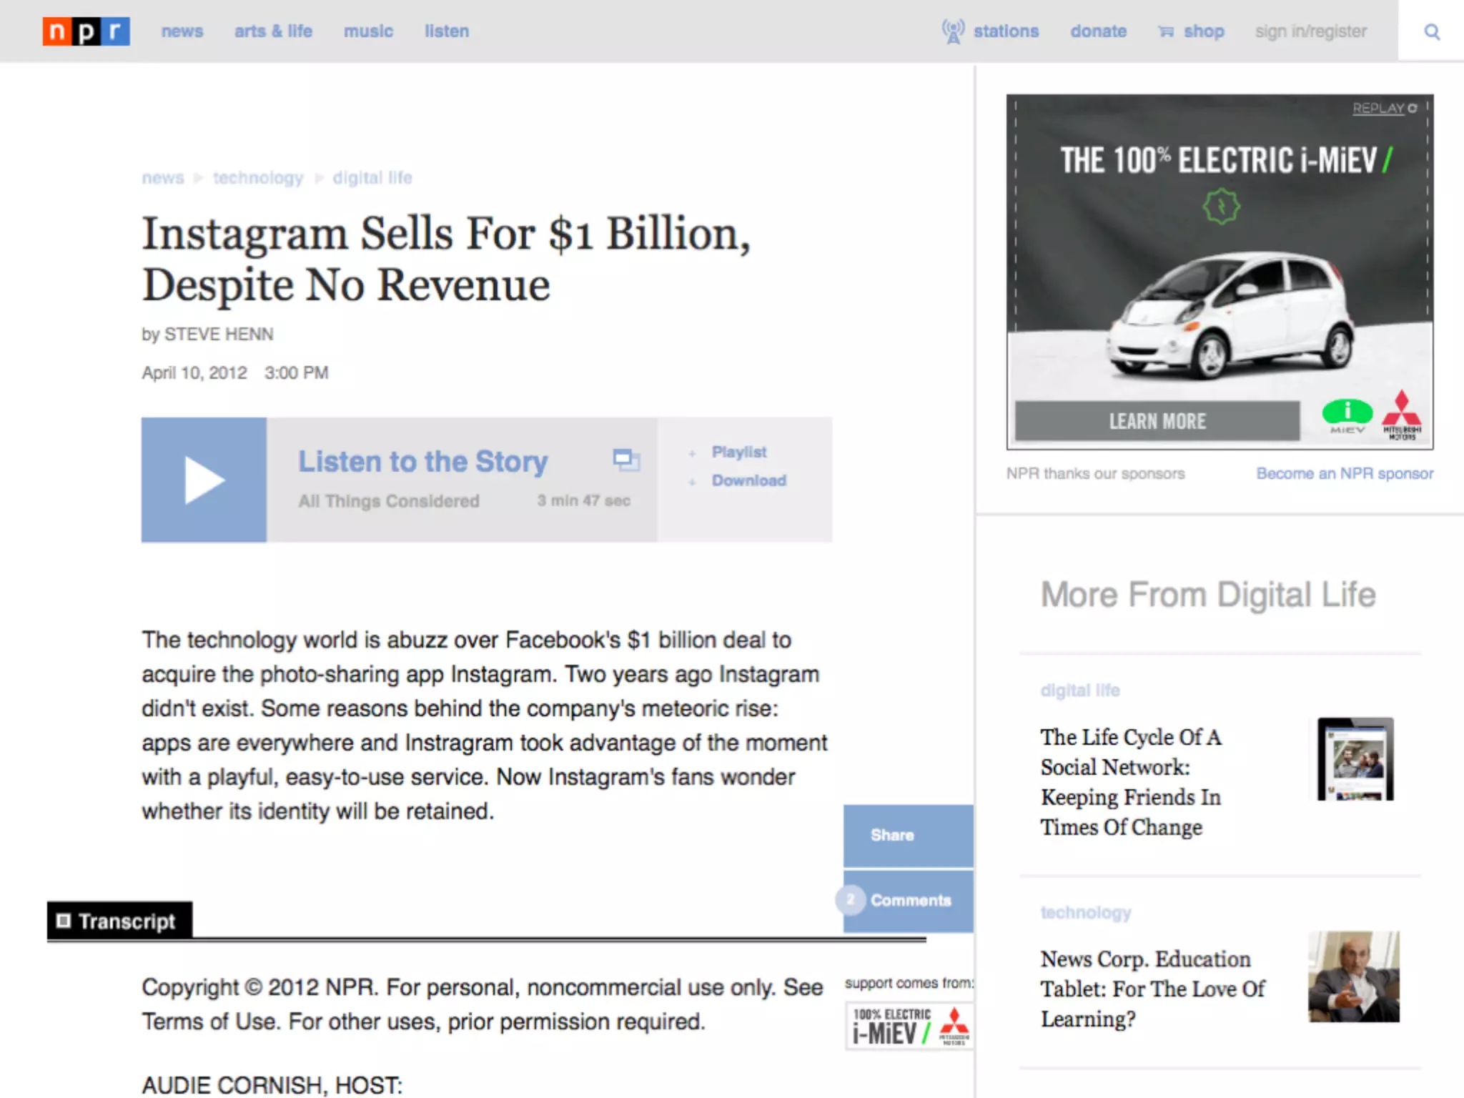This screenshot has width=1464, height=1098.
Task: Play the Listen to the Story audio
Action: (x=204, y=480)
